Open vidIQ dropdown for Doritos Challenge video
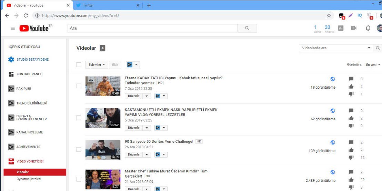Image resolution: width=382 pixels, height=191 pixels. point(161,154)
